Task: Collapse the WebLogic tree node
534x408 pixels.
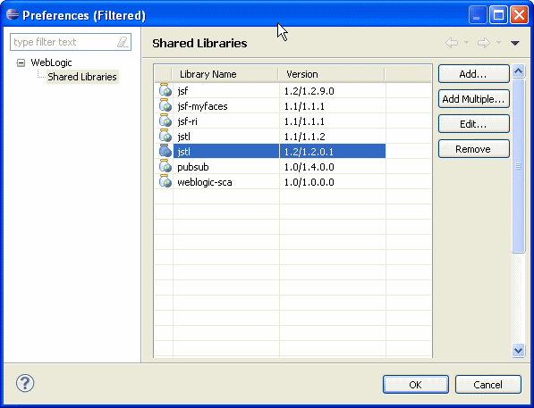Action: click(x=21, y=62)
